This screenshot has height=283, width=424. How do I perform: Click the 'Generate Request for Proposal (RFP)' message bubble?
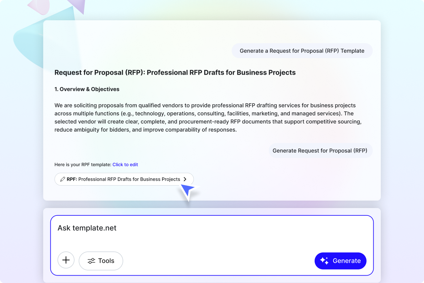(320, 150)
